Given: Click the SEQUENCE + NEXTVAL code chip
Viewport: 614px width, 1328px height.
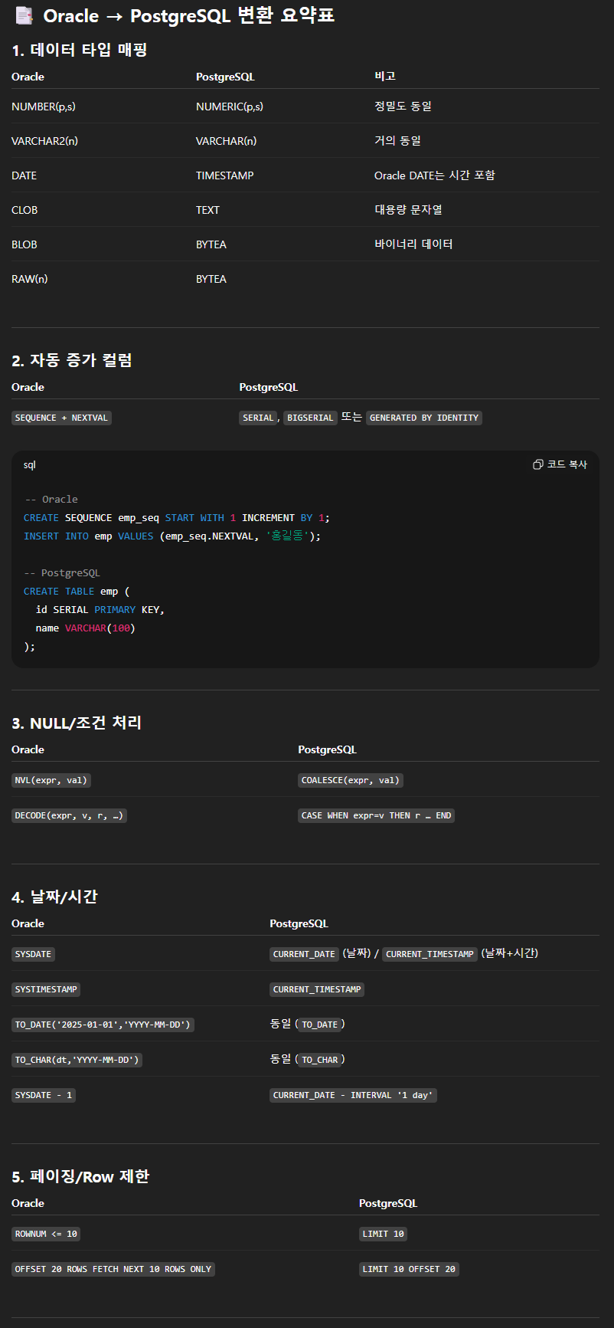Looking at the screenshot, I should [61, 418].
